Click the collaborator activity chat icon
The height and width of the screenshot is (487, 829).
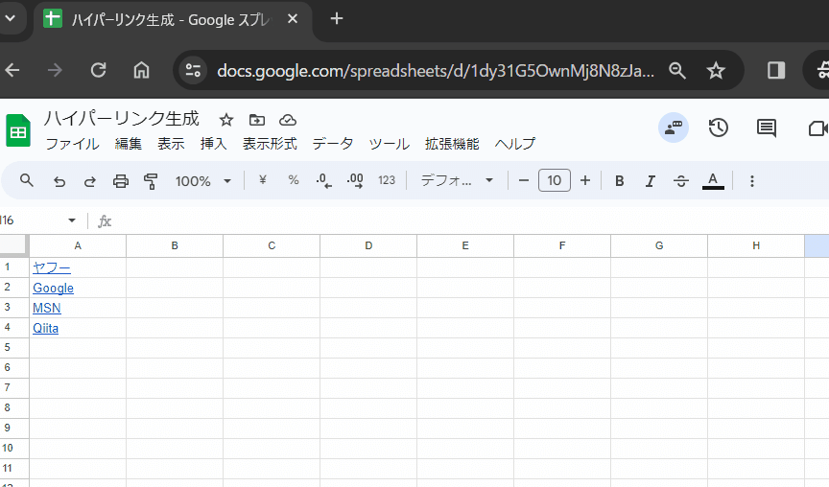(673, 128)
